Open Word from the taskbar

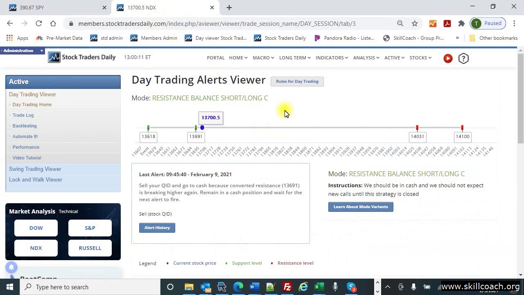pyautogui.click(x=254, y=287)
